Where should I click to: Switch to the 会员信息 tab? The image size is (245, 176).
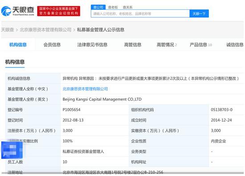tap(52, 45)
